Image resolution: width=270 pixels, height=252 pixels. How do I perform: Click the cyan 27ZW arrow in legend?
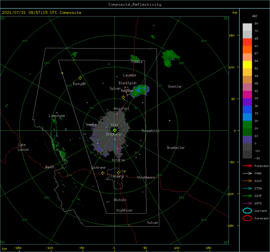pos(247,188)
